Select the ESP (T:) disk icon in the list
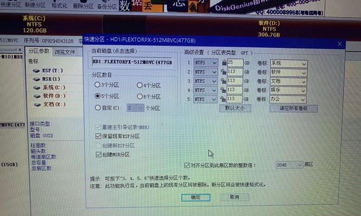This screenshot has width=361, height=216. tap(36, 71)
